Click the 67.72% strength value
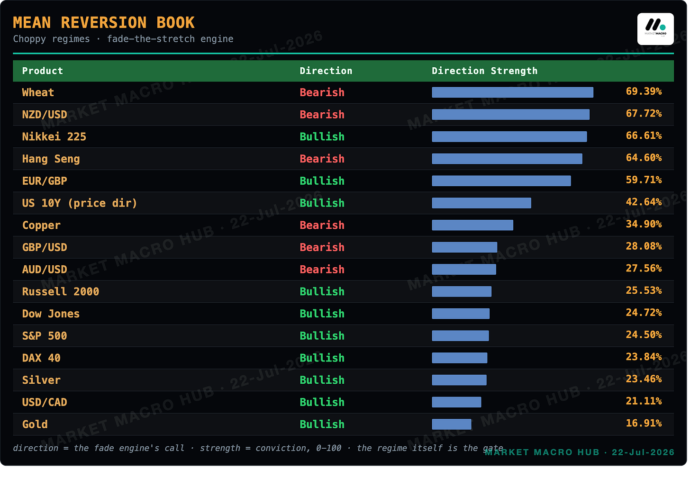The image size is (690, 496). (x=644, y=114)
